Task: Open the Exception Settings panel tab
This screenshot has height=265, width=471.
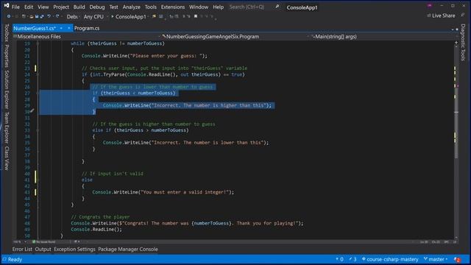Action: [x=74, y=249]
